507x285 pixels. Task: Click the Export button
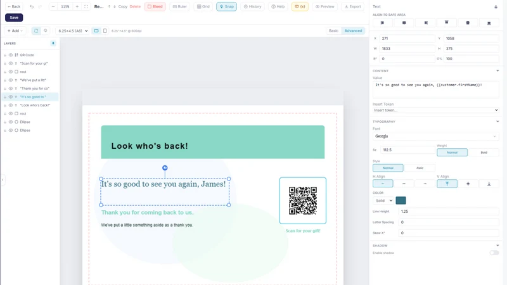click(352, 6)
